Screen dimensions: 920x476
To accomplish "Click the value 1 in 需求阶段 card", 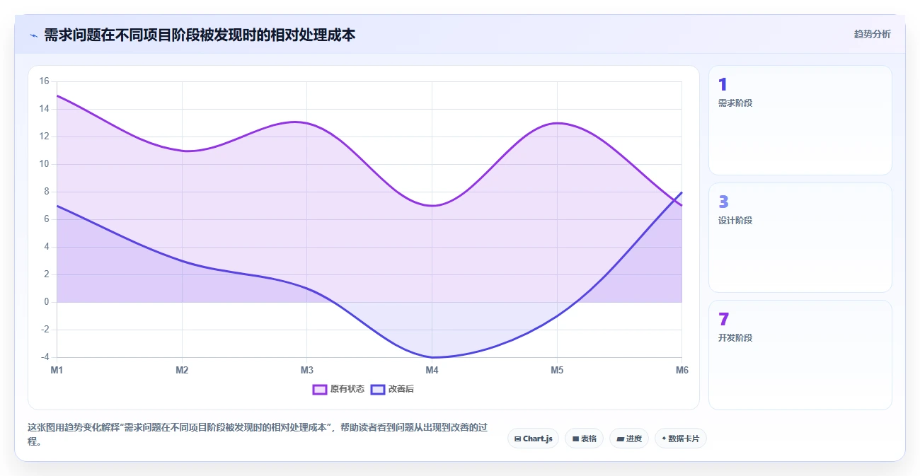I will tap(723, 85).
